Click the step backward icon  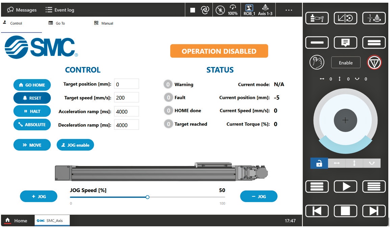[x=317, y=210]
